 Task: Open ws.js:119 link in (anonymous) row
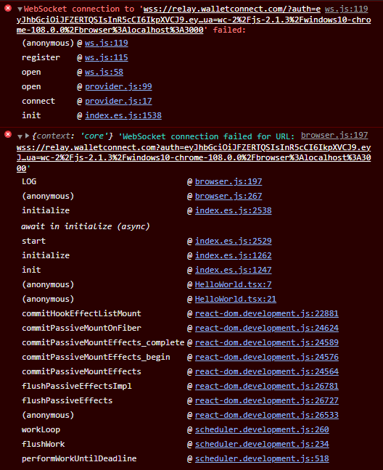tap(107, 43)
